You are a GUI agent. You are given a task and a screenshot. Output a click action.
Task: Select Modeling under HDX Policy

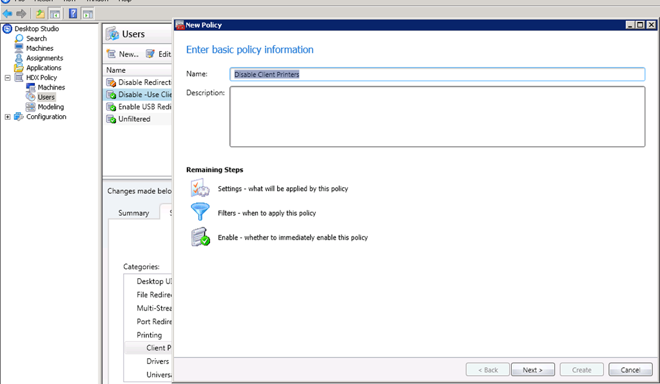(x=50, y=107)
